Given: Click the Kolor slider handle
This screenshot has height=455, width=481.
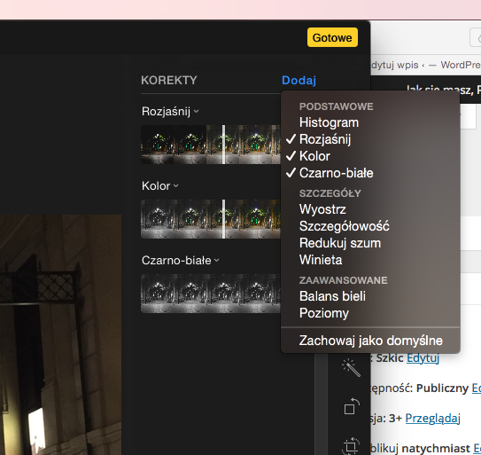Looking at the screenshot, I should (223, 219).
